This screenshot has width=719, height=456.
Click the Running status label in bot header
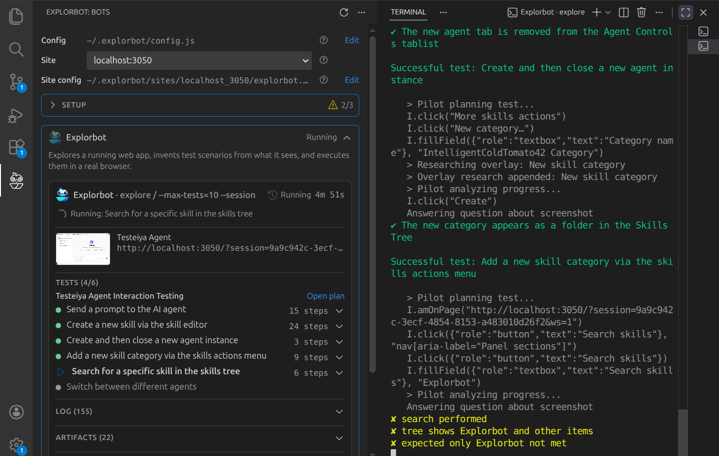click(321, 137)
